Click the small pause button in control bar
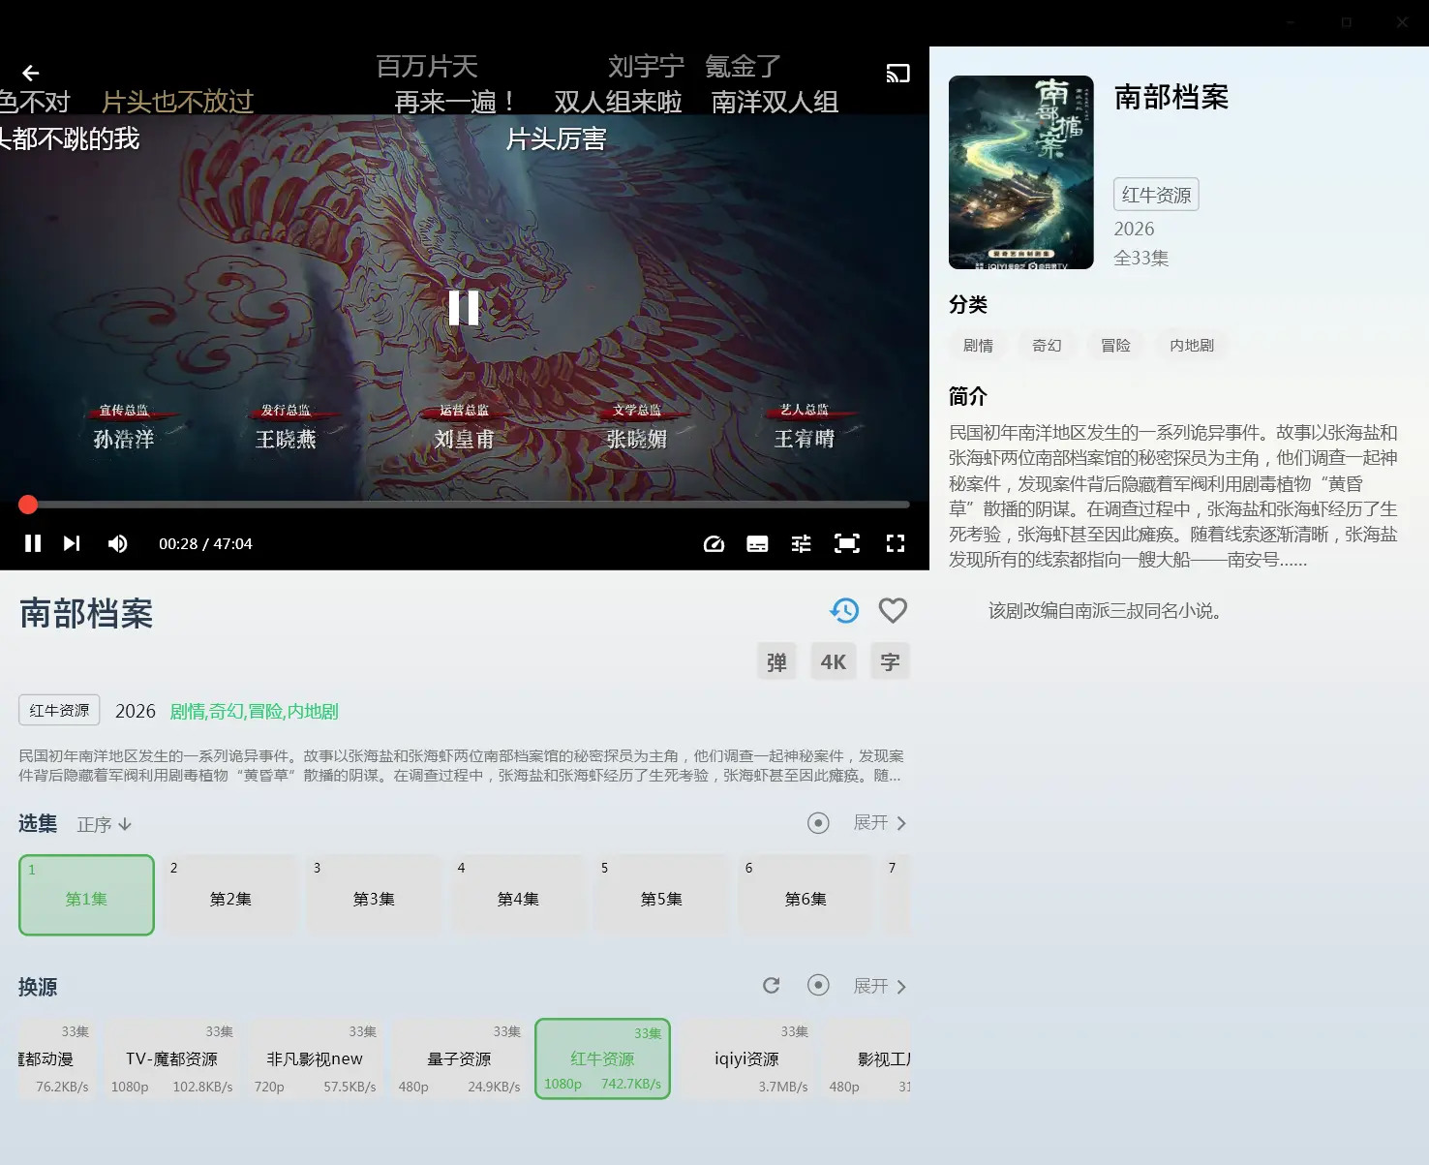Screen dimensions: 1429x1165 pyautogui.click(x=33, y=543)
